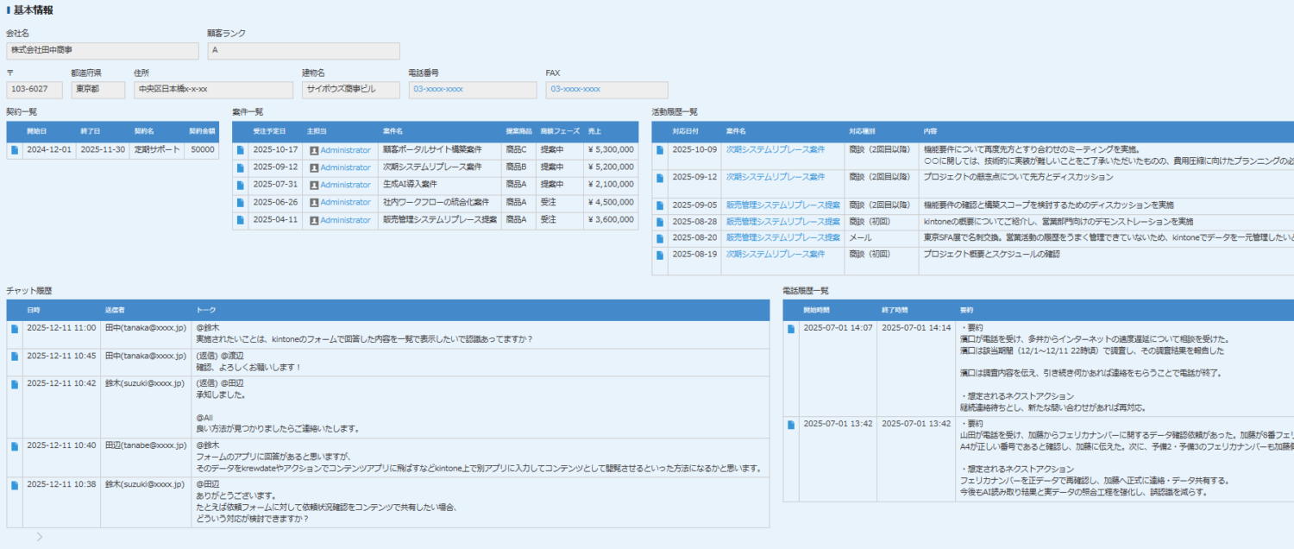Click the postal code field 103-6027
Screen dimensions: 1294x549
(35, 90)
